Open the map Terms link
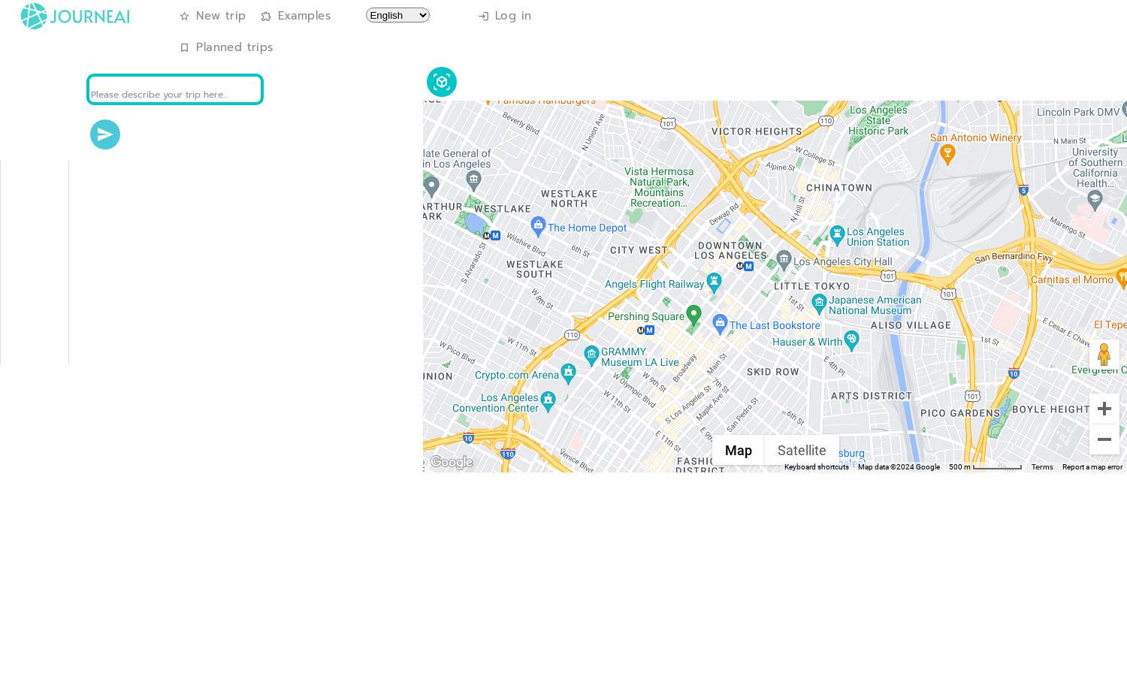This screenshot has width=1127, height=676. coord(1042,467)
